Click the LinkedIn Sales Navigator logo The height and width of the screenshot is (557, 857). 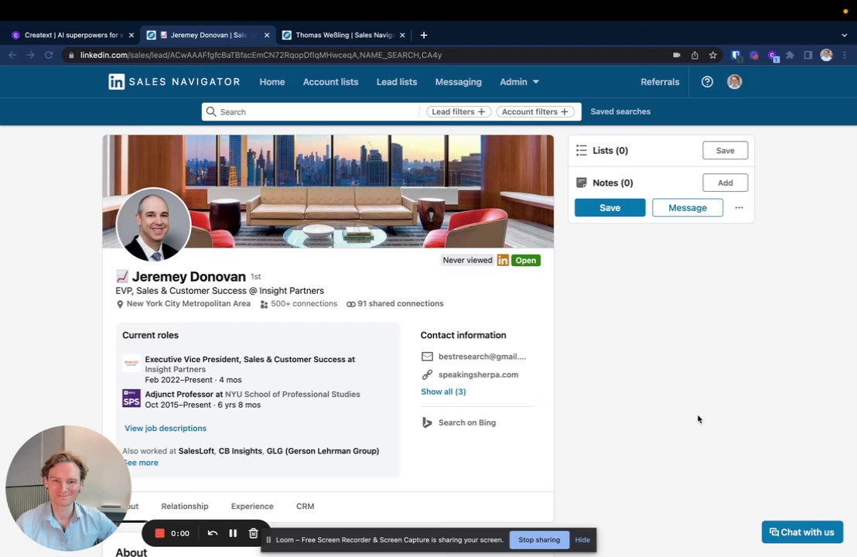coord(174,81)
